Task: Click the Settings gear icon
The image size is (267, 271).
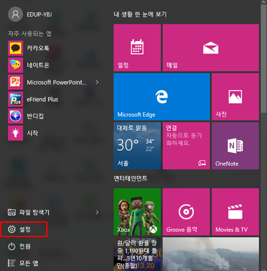Action: pos(11,229)
